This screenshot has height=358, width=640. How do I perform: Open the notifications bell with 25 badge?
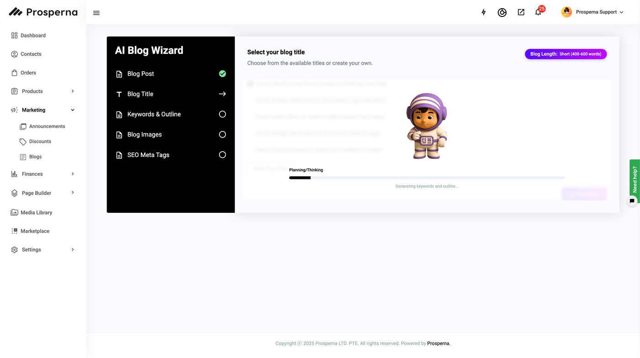[x=539, y=12]
